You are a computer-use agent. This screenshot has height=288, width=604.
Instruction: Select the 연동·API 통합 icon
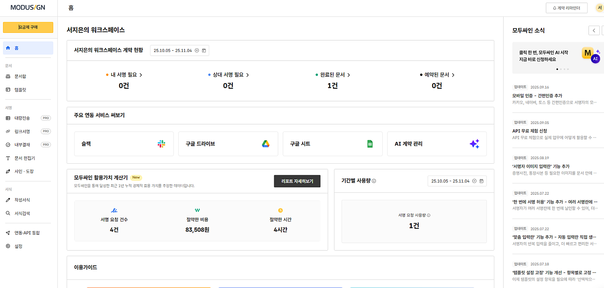point(8,233)
